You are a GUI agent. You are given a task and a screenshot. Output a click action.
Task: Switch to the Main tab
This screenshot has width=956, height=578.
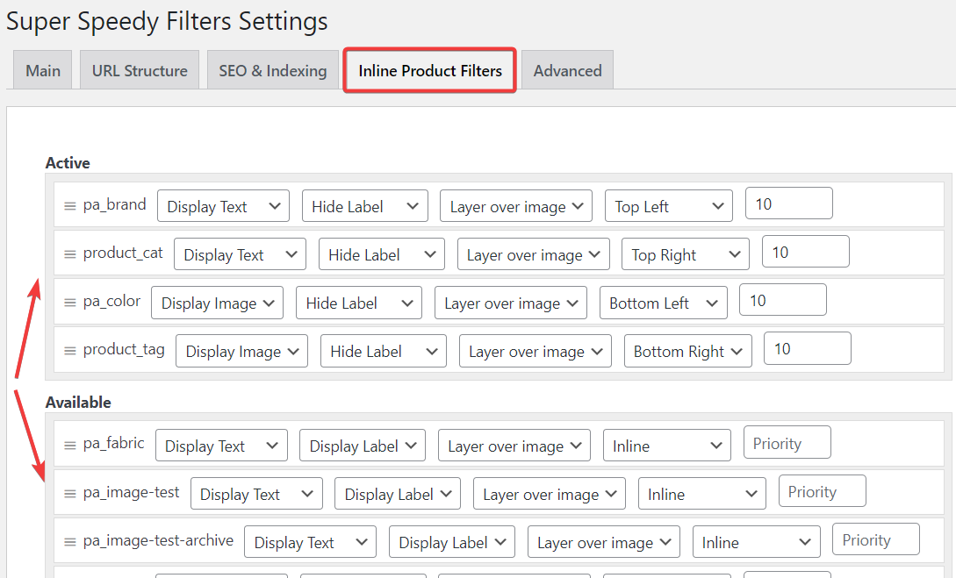(43, 70)
